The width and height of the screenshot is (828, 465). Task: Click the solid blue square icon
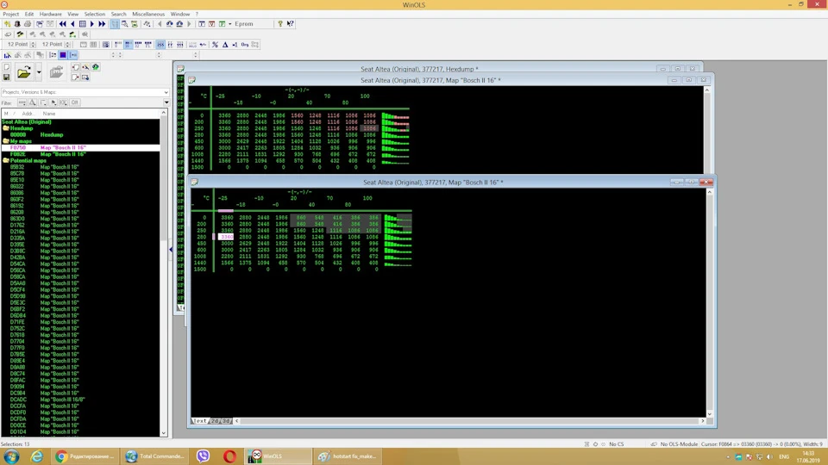point(63,55)
